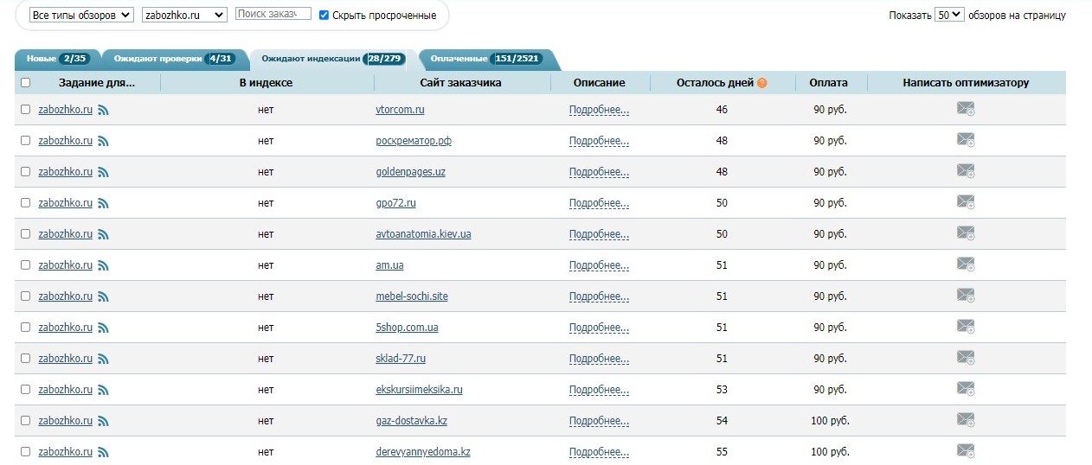Click the orange help icon near Осталось дней

[x=762, y=83]
